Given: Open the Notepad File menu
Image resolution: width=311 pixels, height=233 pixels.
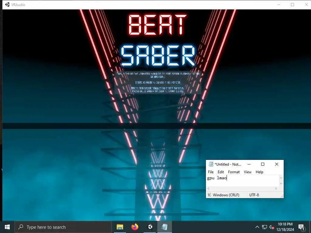Looking at the screenshot, I should pos(211,172).
